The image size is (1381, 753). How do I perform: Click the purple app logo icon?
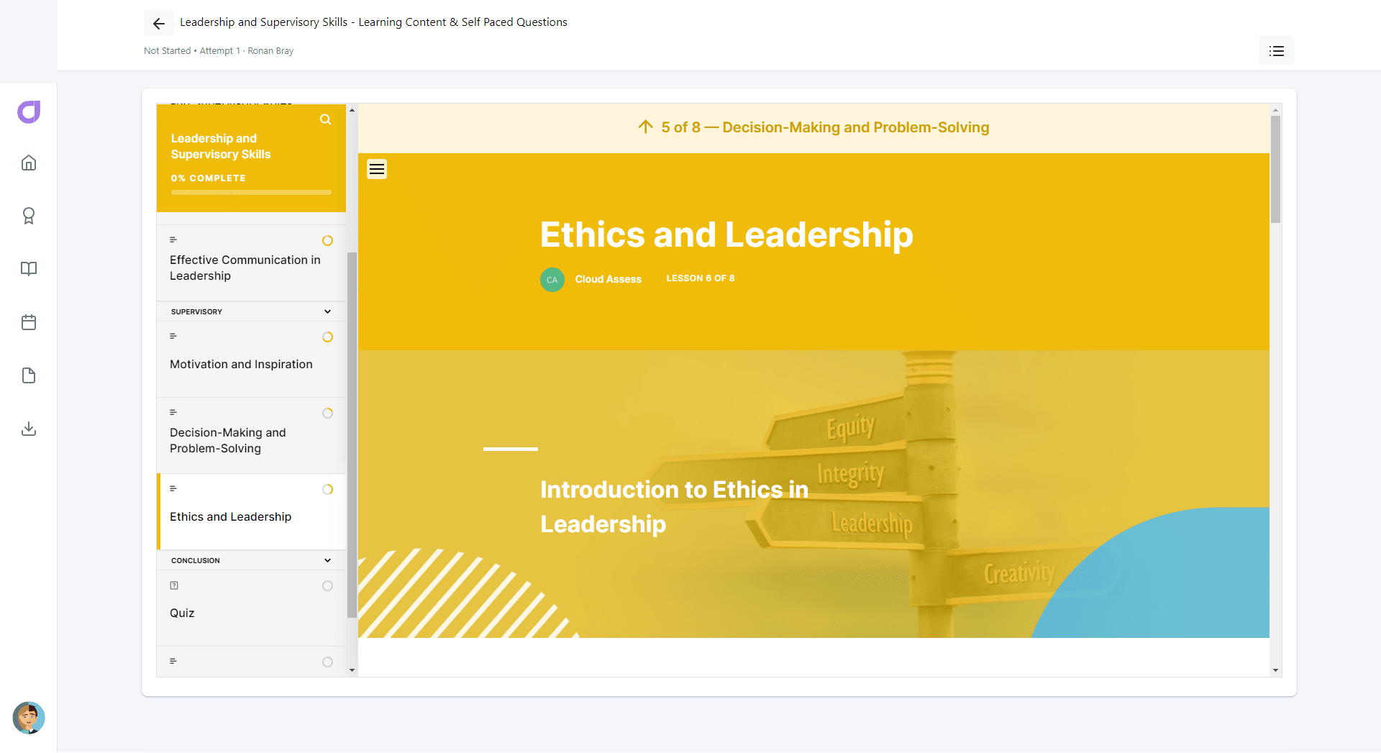click(29, 111)
